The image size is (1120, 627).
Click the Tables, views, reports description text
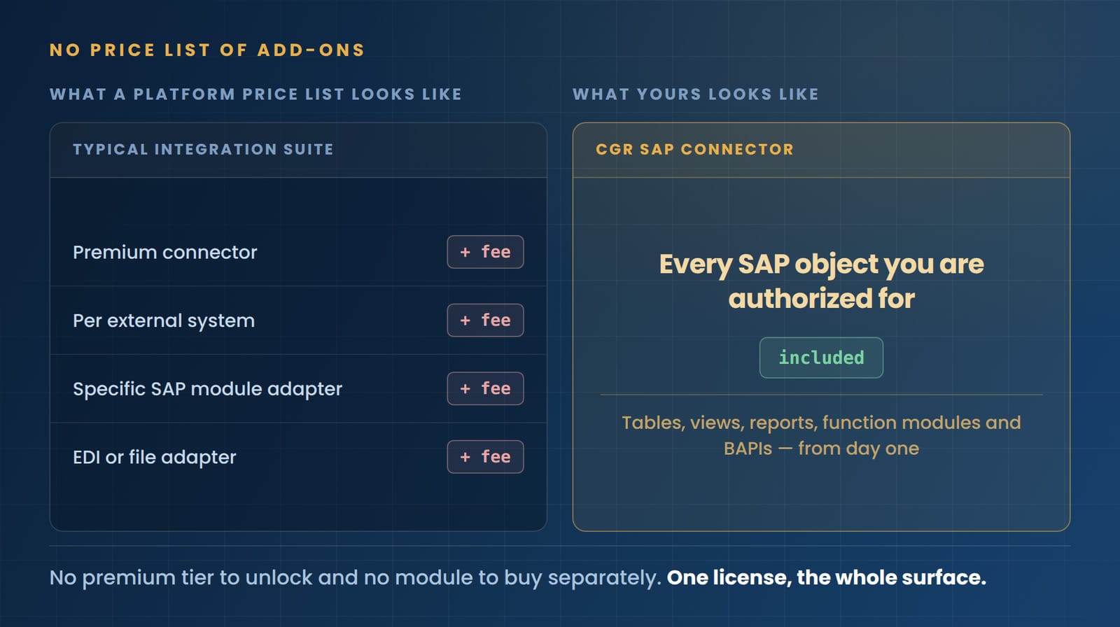[x=821, y=435]
